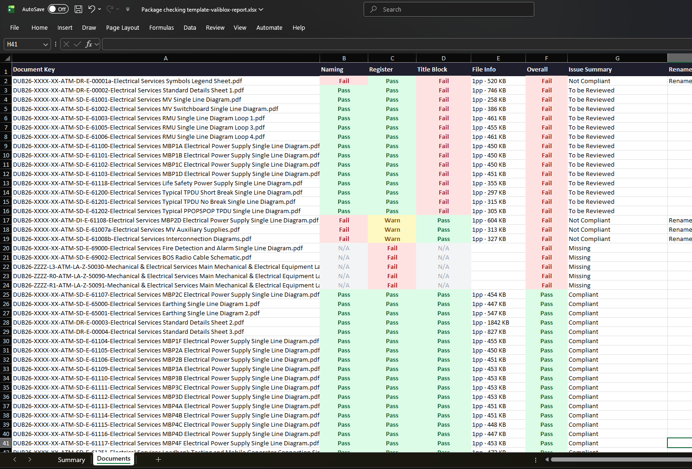Open the Page Layout tab
The image size is (692, 469).
coord(122,28)
